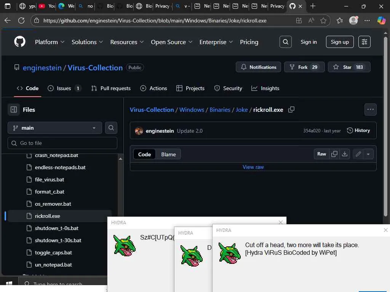Click the Notifications bell button
The image size is (390, 292).
coord(259,67)
